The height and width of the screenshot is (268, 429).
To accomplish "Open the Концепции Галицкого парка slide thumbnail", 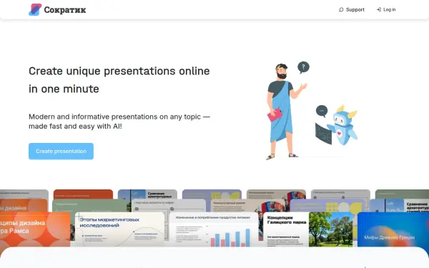I will click(x=308, y=229).
